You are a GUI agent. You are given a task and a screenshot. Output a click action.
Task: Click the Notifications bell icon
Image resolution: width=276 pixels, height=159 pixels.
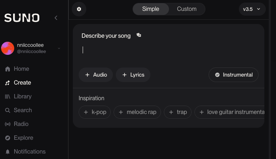click(x=8, y=152)
